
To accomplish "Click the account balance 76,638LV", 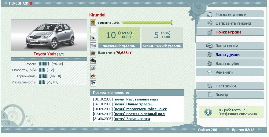I will click(x=124, y=53).
